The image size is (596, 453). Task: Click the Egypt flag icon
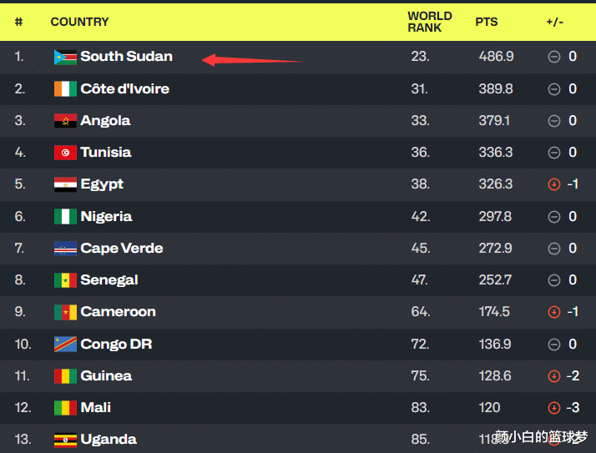pos(65,184)
